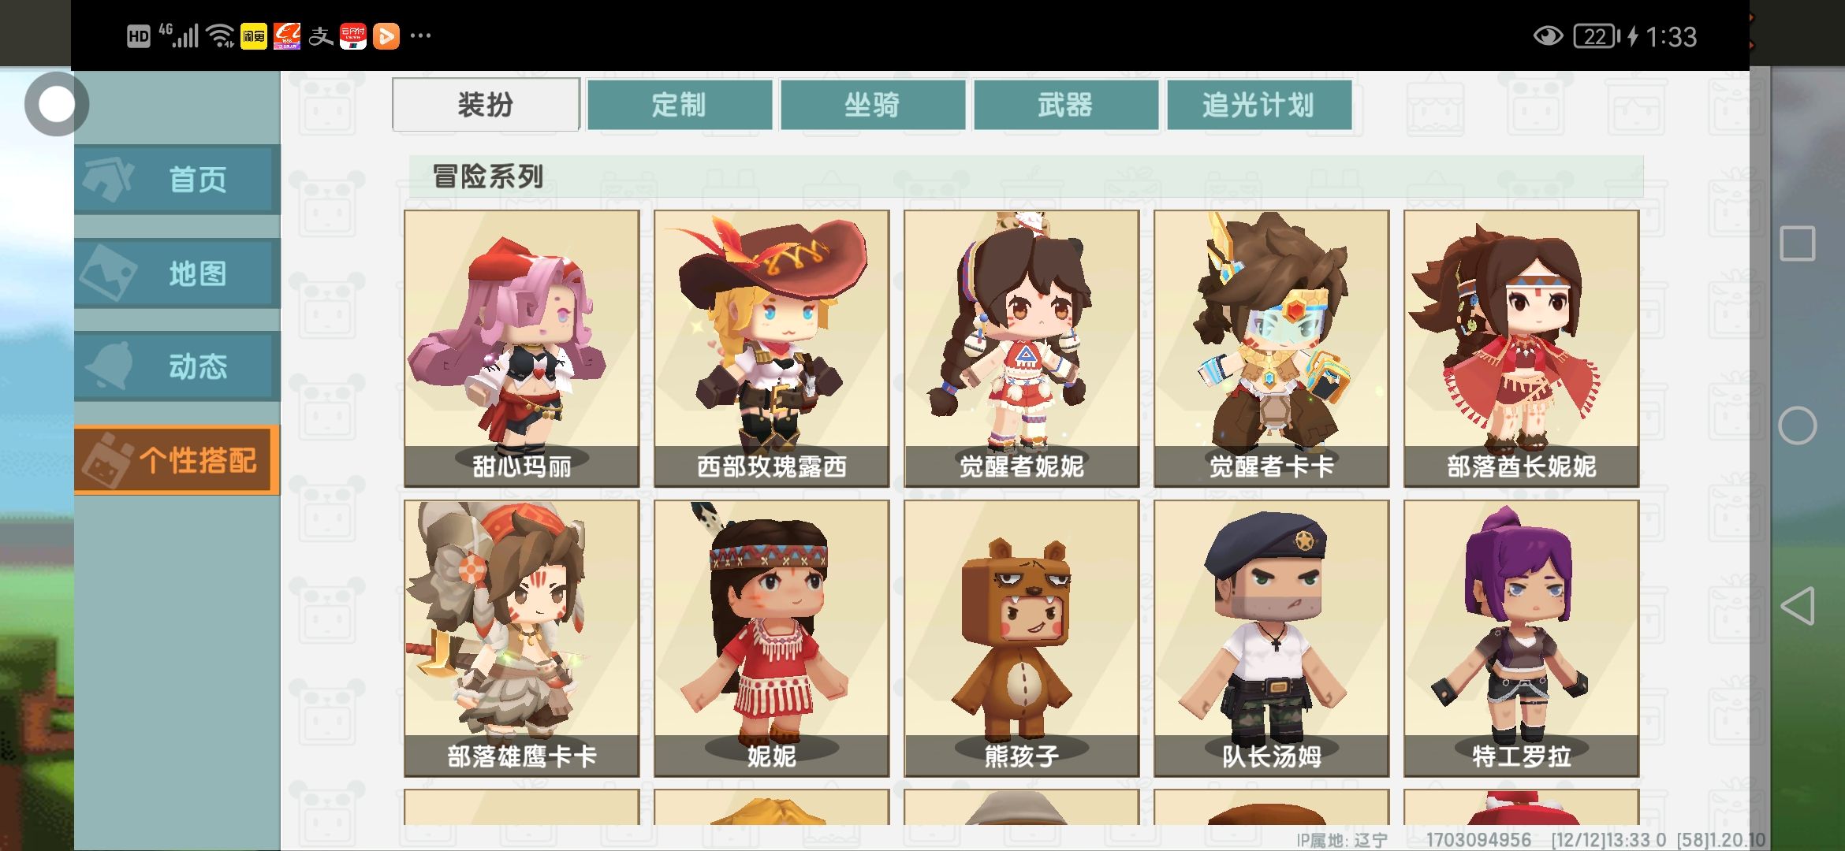Pick the 队长汤姆 costume card
The width and height of the screenshot is (1845, 851).
[x=1272, y=638]
